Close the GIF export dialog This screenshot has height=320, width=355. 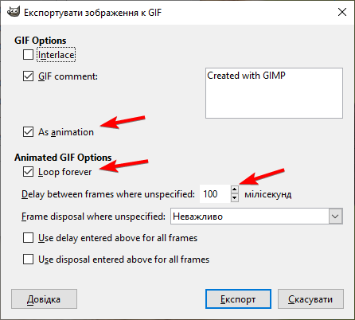342,12
